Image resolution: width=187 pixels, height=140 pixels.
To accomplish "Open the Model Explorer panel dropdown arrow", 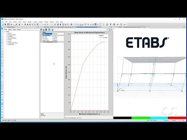I will (37, 27).
